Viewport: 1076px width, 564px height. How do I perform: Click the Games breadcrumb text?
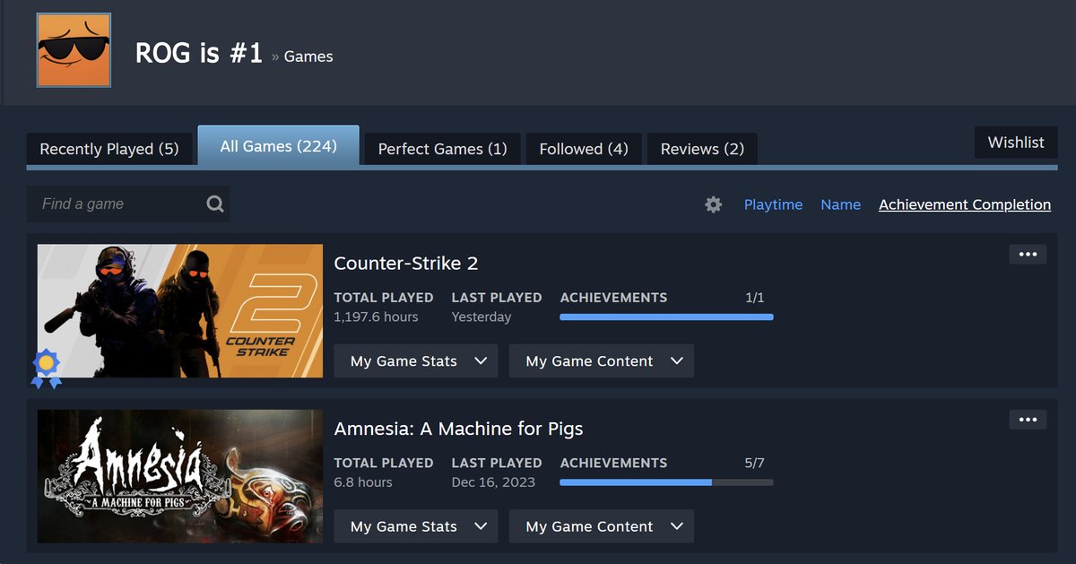pos(308,56)
